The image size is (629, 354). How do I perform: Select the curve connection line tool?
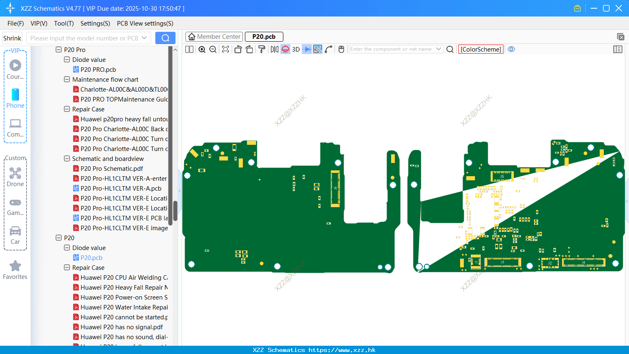(329, 49)
